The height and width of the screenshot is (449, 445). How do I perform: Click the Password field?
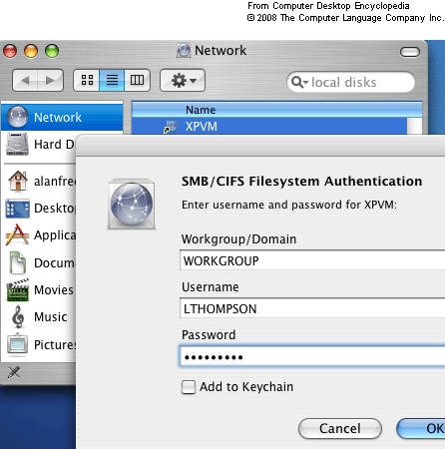(x=312, y=357)
